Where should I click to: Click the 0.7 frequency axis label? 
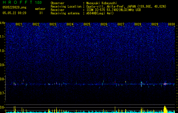(3, 93)
